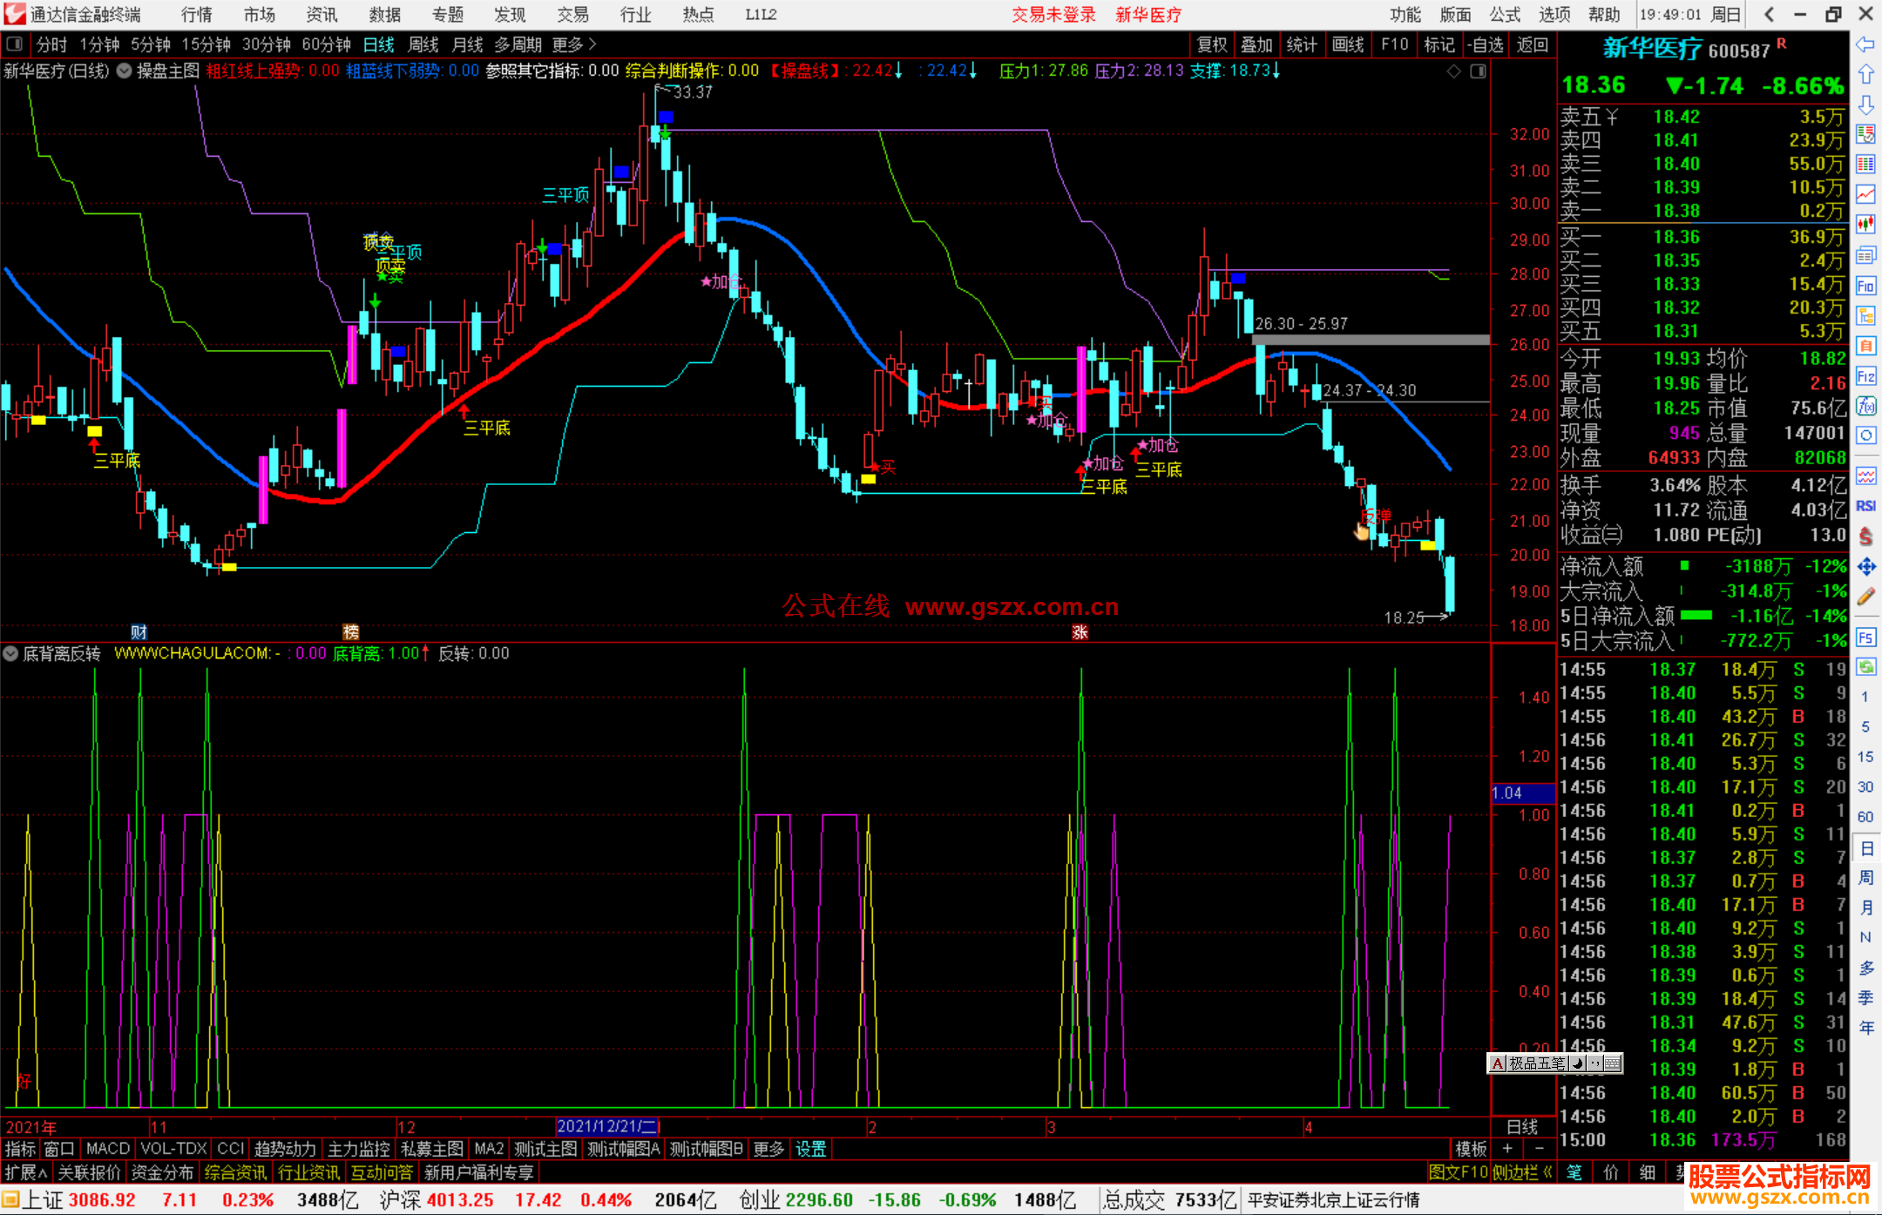Screen dimensions: 1882x1215
Task: Open the formula f(x) sidebar icon
Action: point(1865,406)
